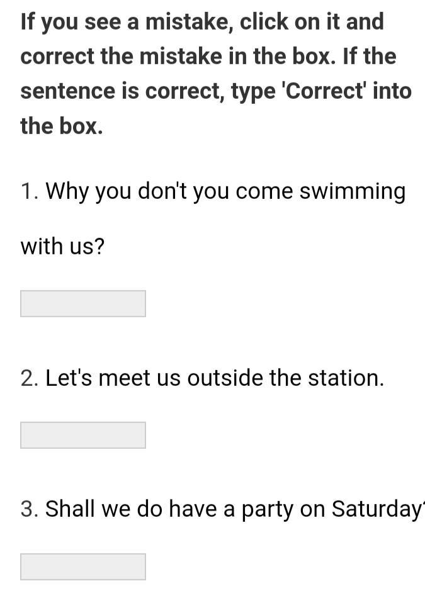Click the word "with" before "us?"

[x=40, y=246]
